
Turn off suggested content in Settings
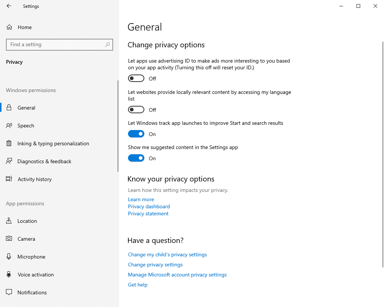pos(136,158)
